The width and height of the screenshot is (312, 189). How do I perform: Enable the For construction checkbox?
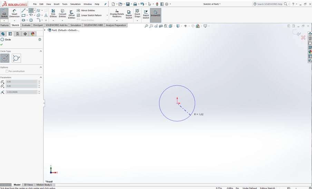7,71
